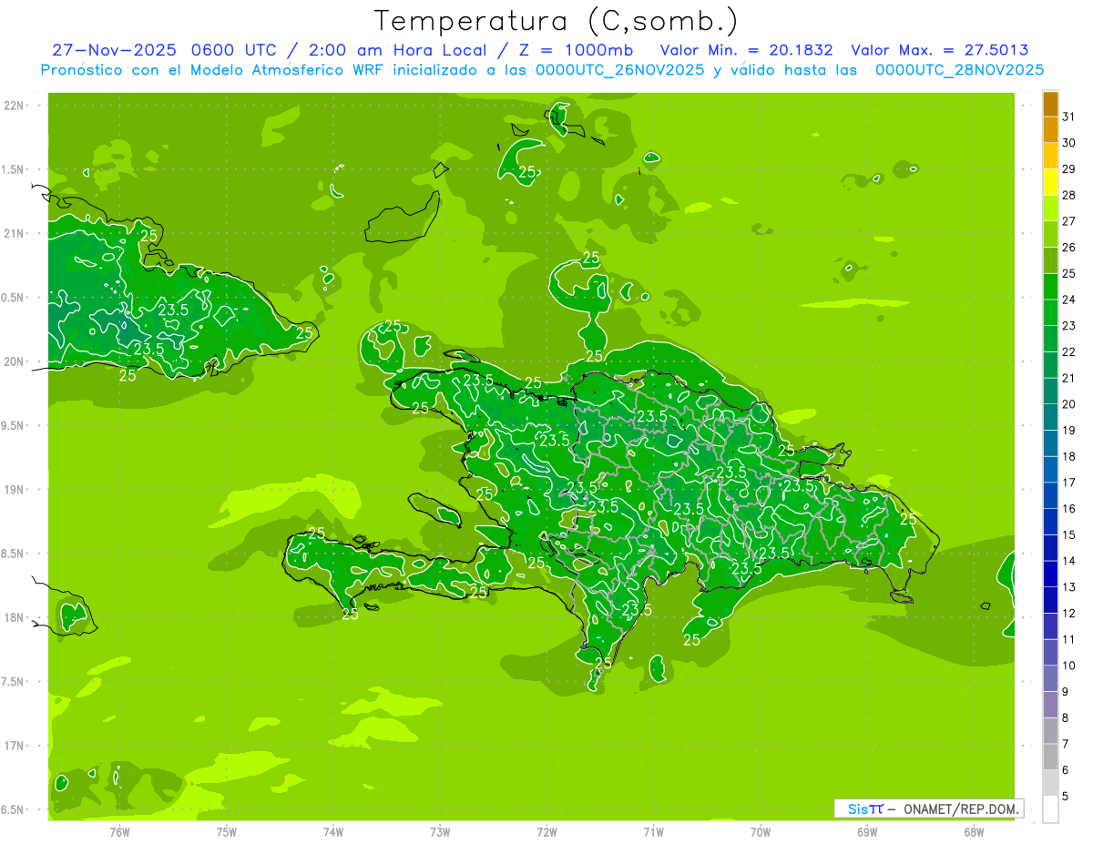This screenshot has width=1093, height=844.
Task: Click the title "Temperatura (C,somb.)"
Action: click(557, 21)
